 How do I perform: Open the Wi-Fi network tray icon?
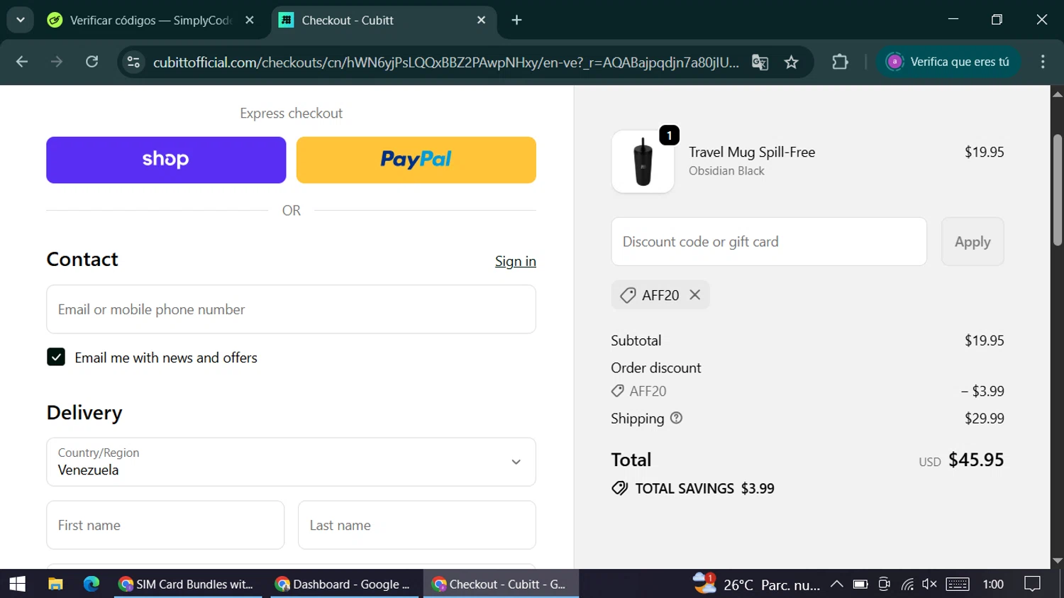(x=907, y=584)
